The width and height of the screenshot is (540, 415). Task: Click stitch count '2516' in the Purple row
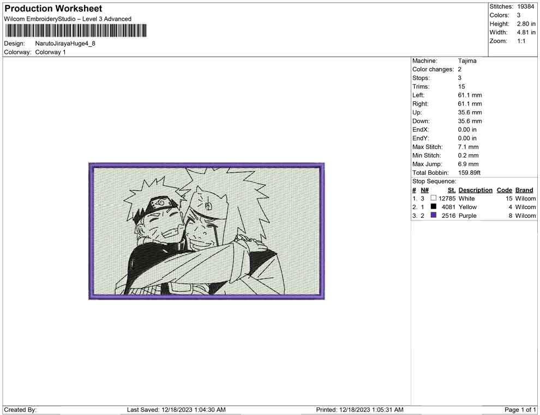point(448,216)
